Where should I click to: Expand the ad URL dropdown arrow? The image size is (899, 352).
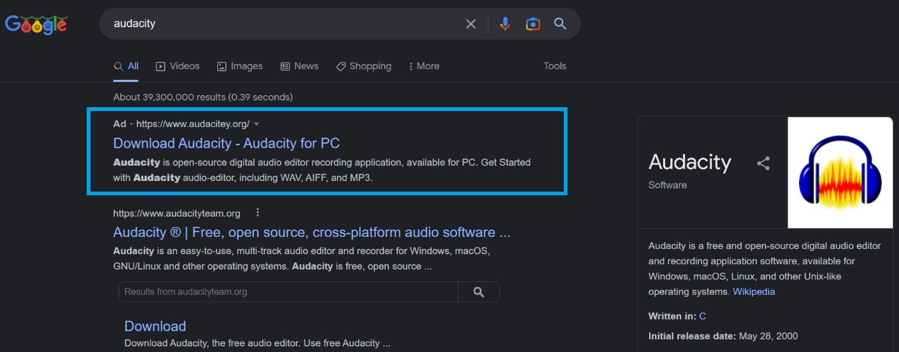(x=257, y=124)
